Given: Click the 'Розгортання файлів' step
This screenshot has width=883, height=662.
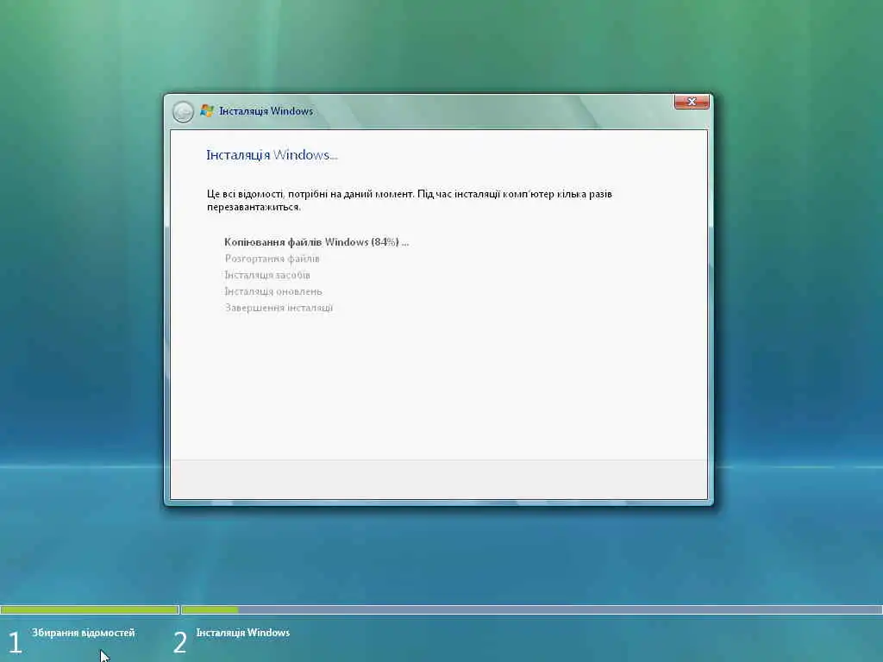Looking at the screenshot, I should pos(272,259).
